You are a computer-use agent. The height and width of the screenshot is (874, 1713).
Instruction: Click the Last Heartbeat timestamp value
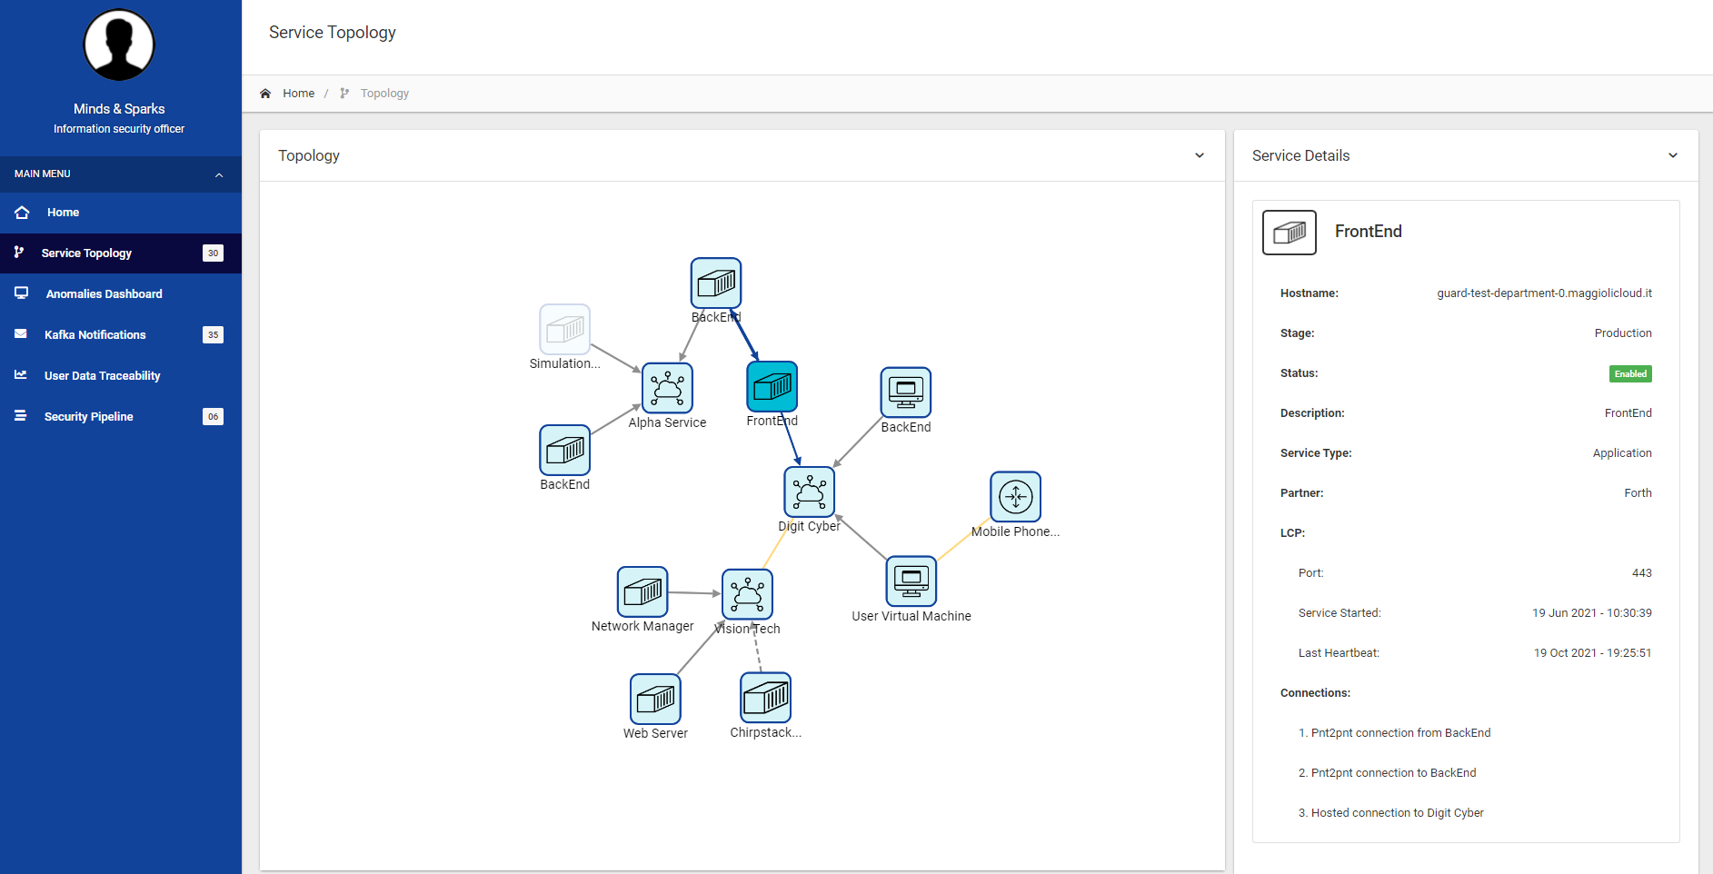tap(1592, 653)
